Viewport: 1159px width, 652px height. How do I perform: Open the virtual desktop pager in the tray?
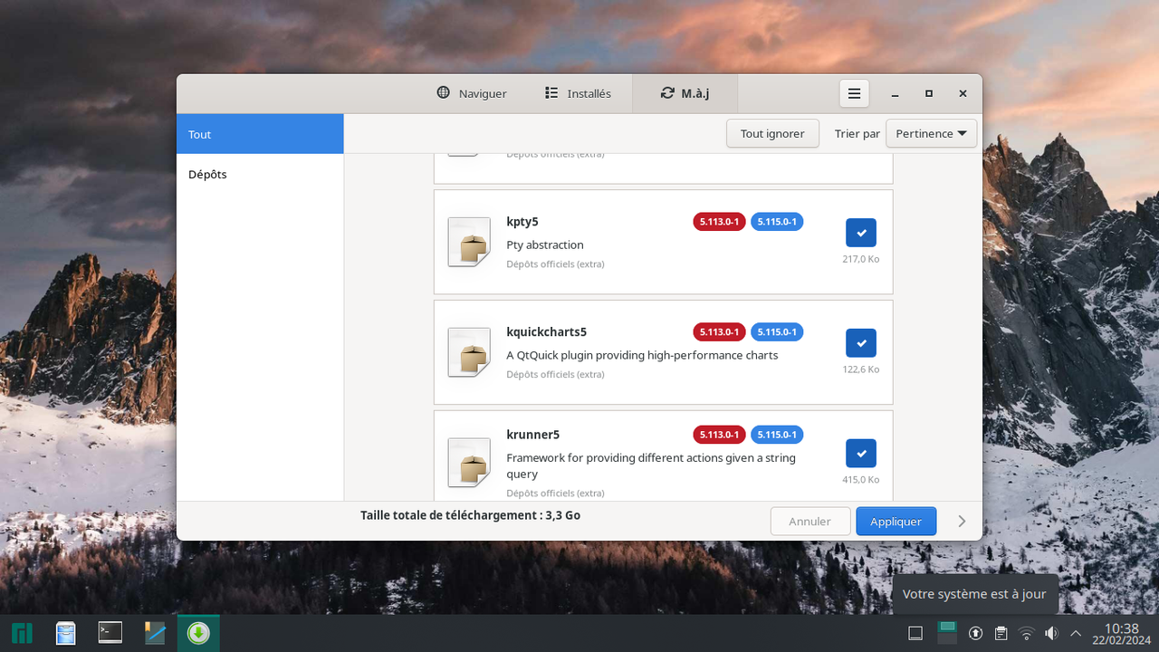[947, 633]
